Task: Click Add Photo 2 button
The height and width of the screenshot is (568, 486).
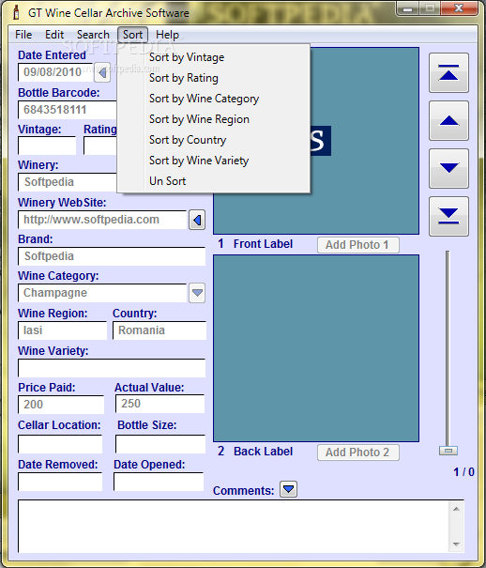Action: [358, 453]
